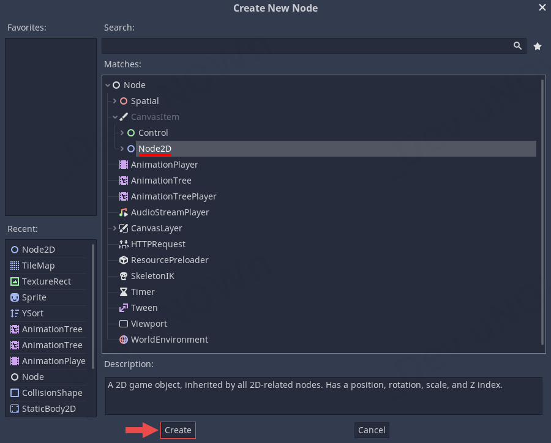Select AnimationPlayer in Matches tree
This screenshot has height=443, width=551.
tap(165, 165)
